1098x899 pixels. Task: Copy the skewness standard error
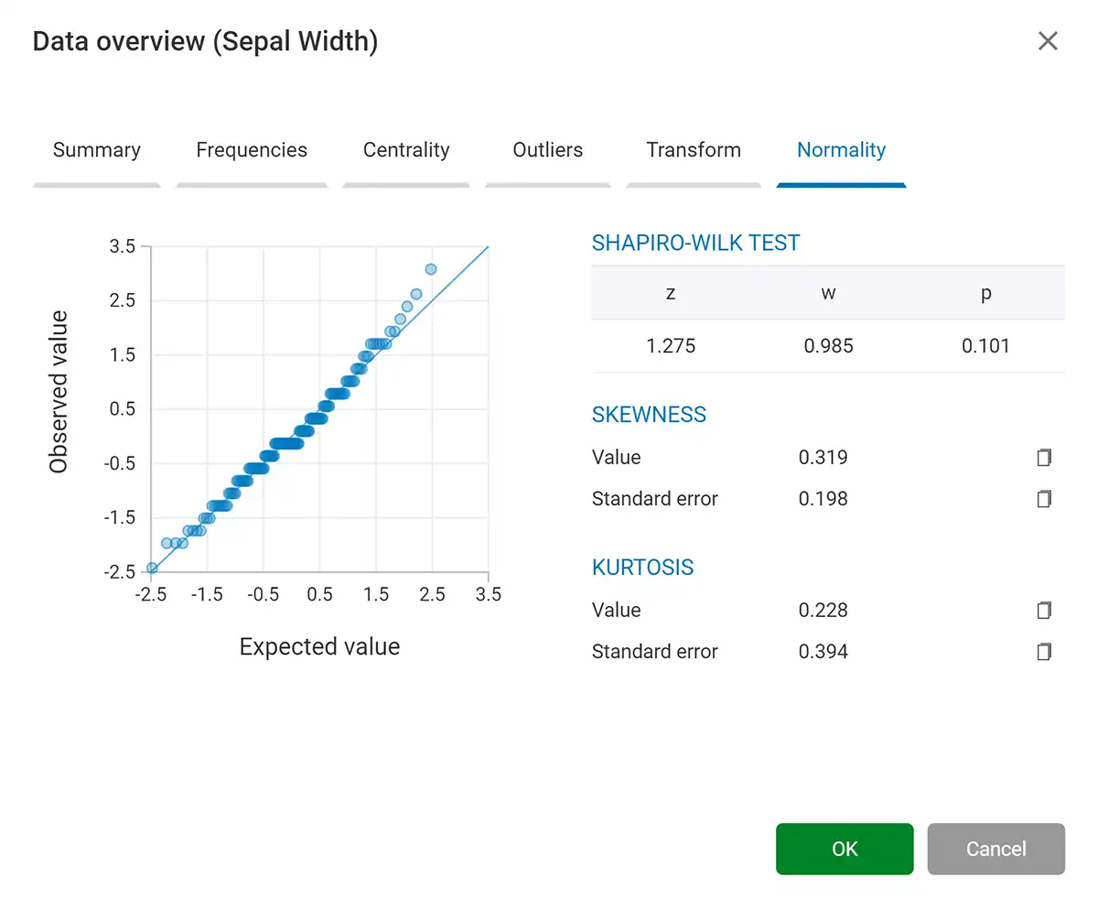(x=1044, y=499)
